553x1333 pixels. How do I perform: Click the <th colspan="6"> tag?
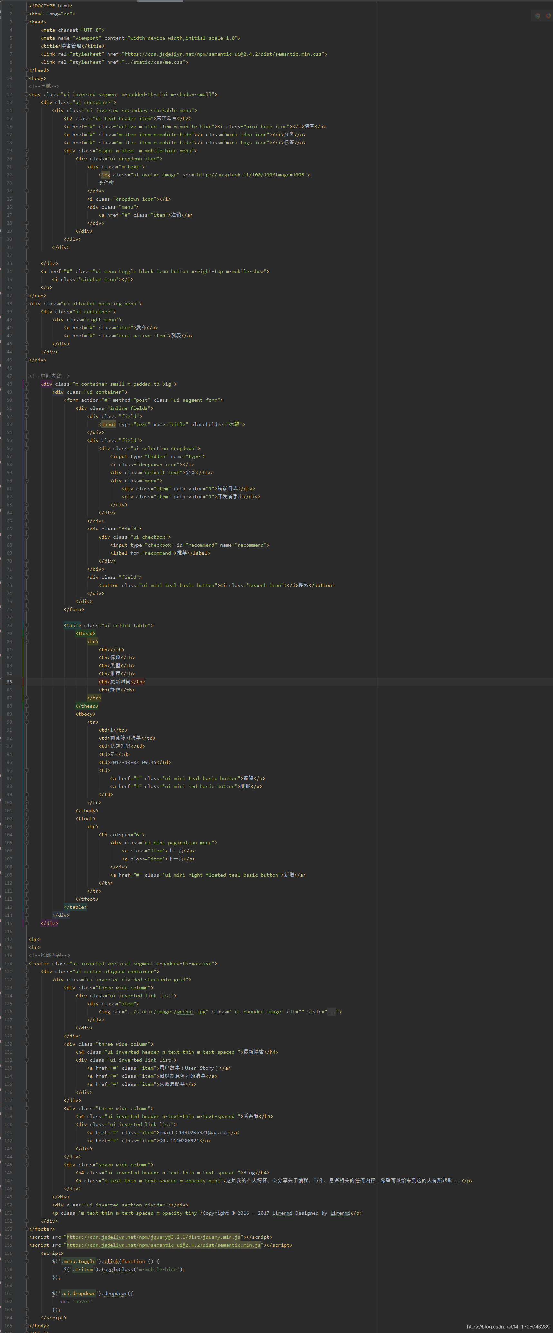122,835
